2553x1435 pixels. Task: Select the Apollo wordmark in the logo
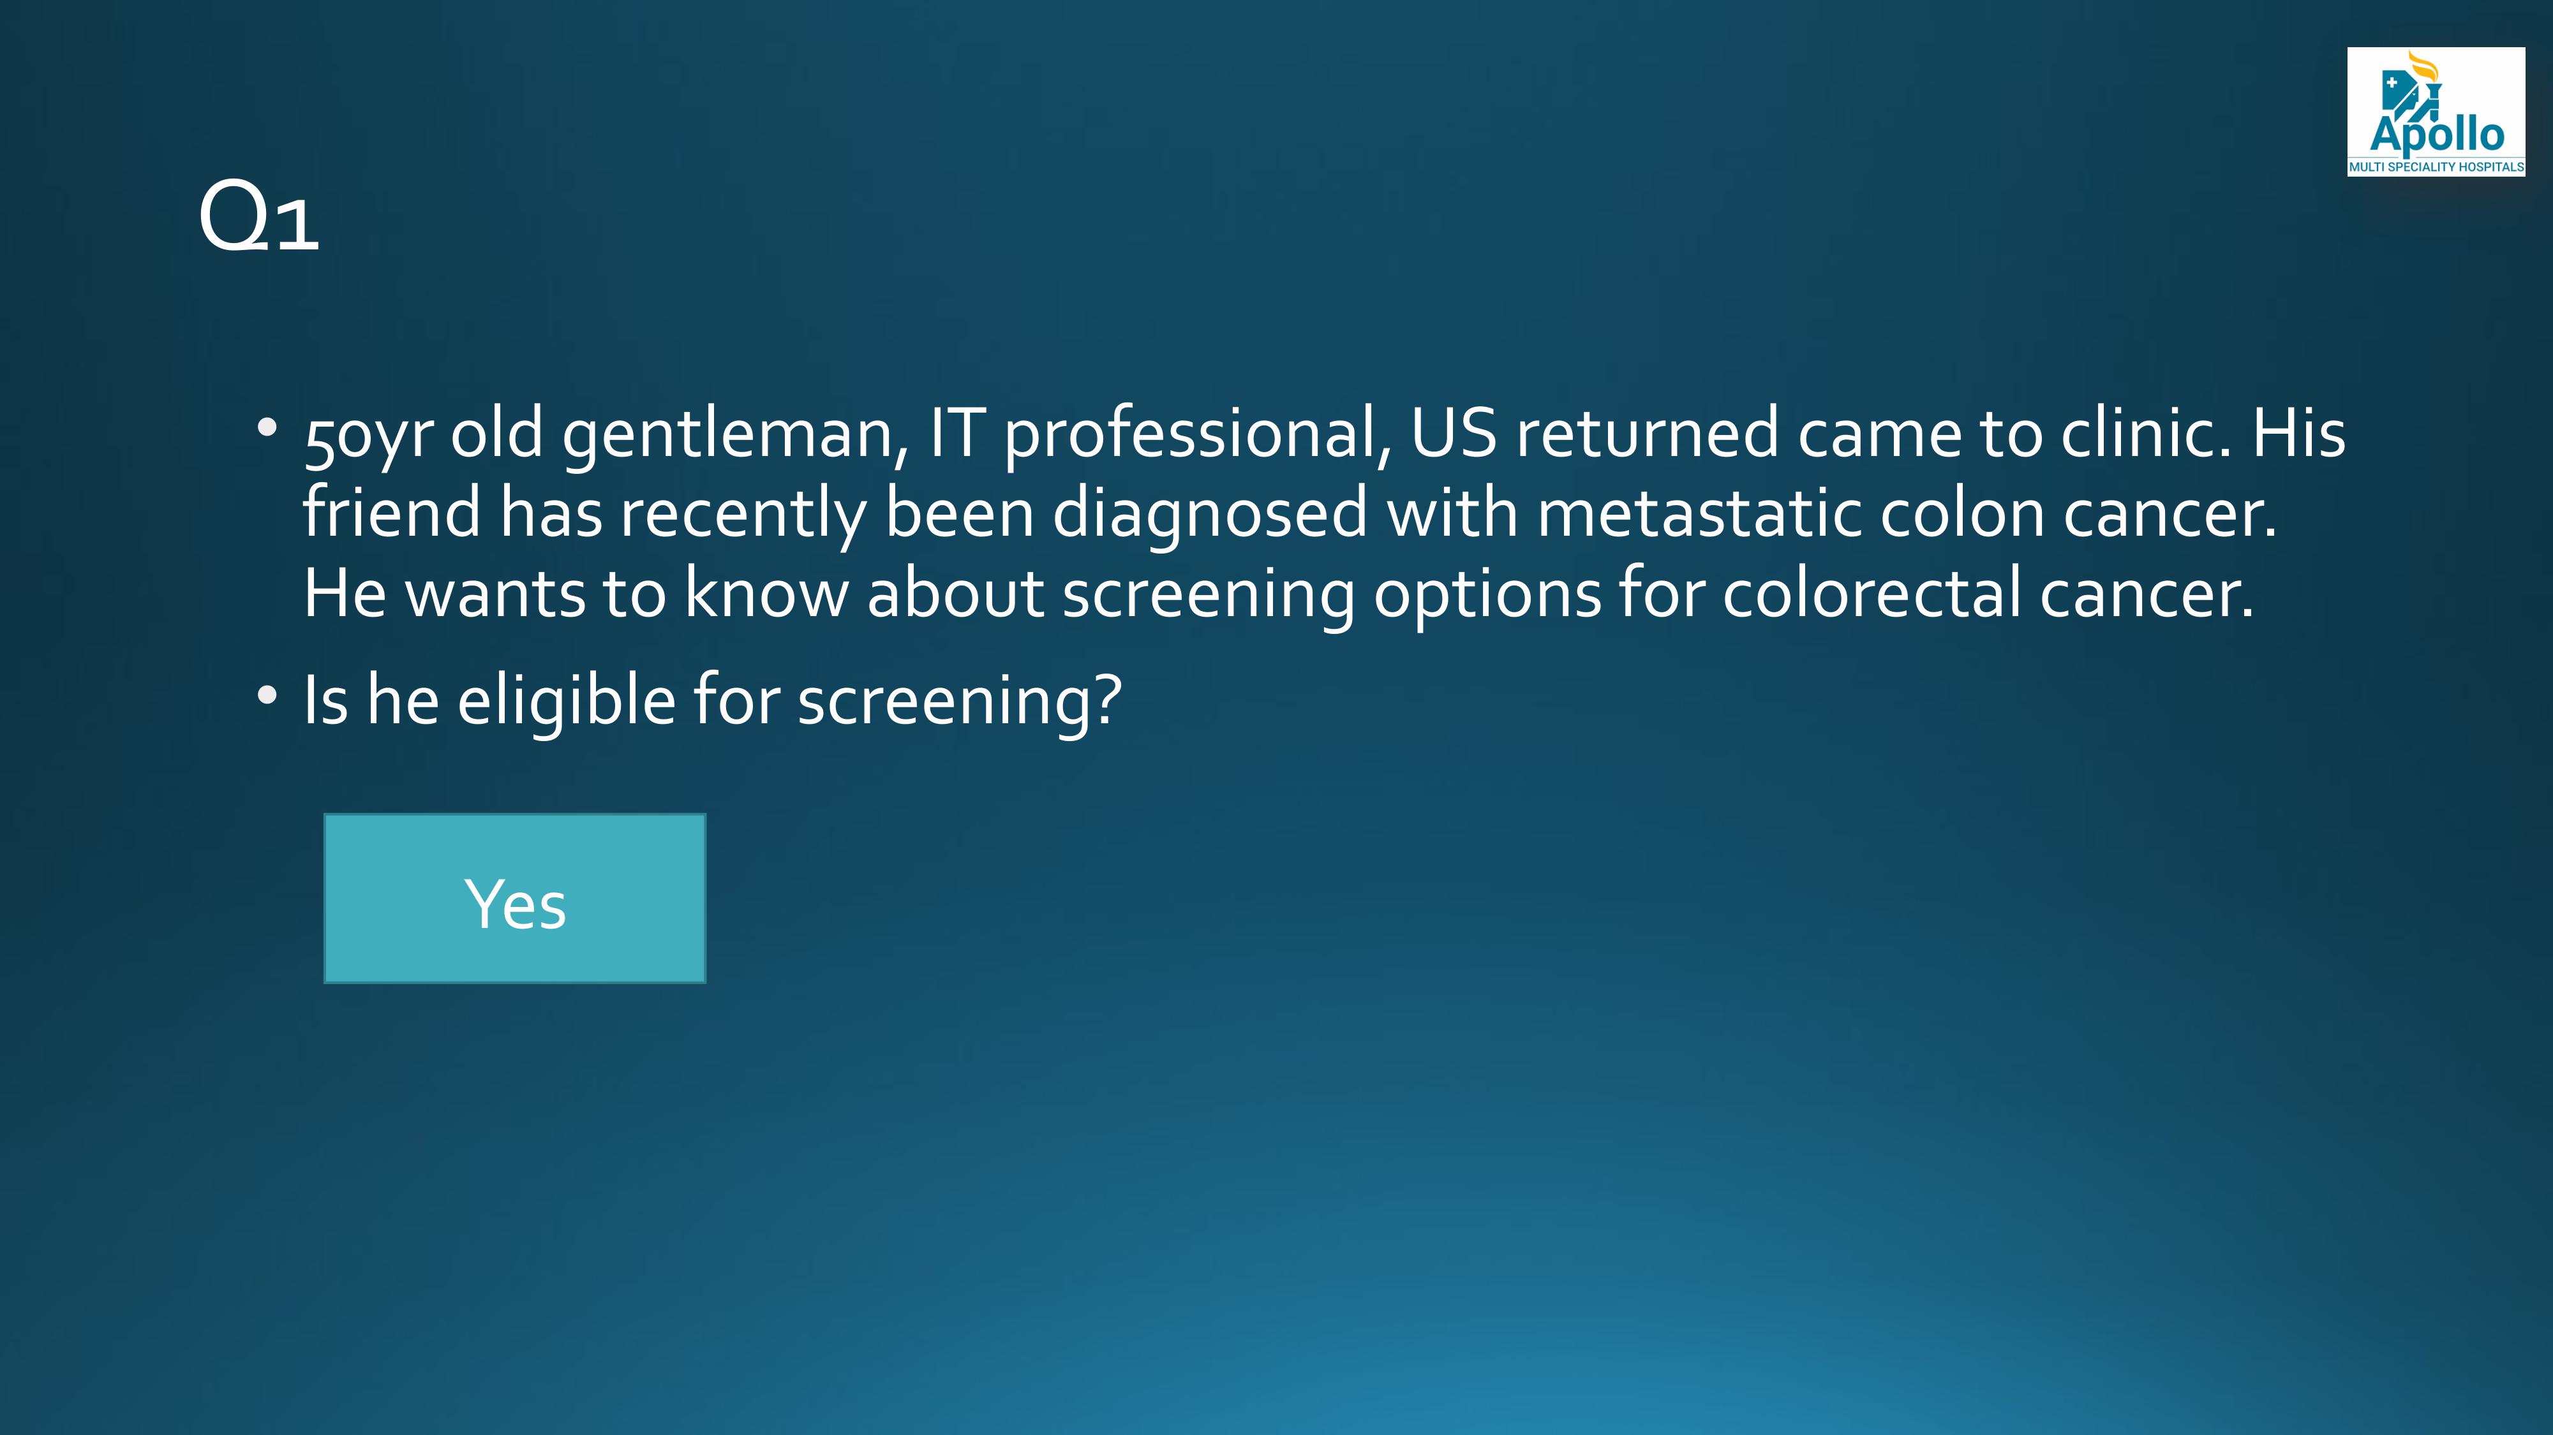click(x=2436, y=136)
